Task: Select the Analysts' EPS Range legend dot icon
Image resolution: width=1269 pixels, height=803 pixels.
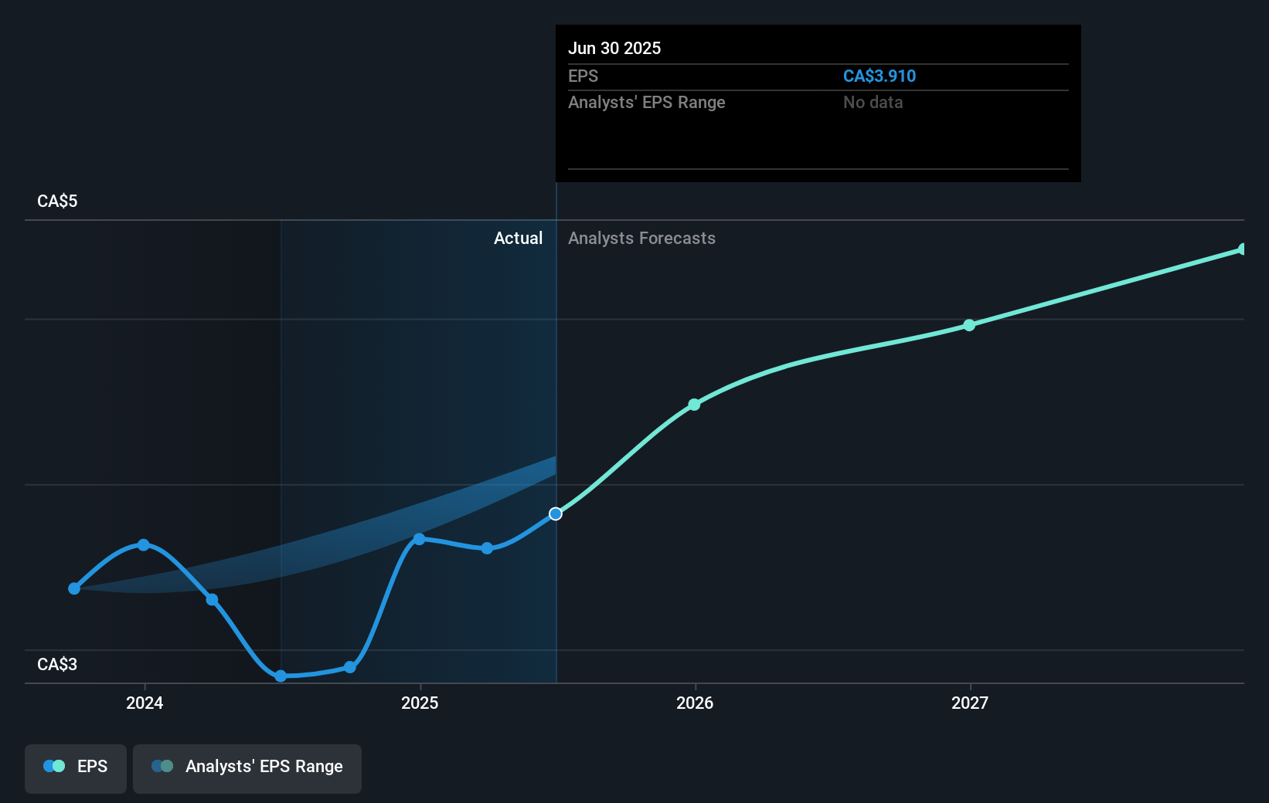Action: pos(162,766)
